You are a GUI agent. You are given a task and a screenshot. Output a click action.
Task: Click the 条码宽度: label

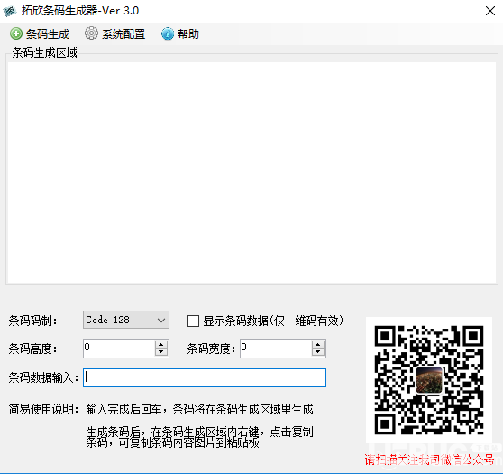point(212,349)
